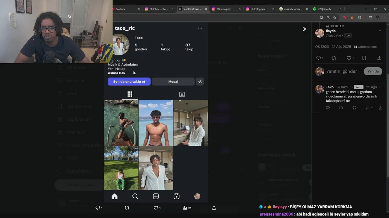Close the UZI | Spotify tab
Screen dimensions: 389x218
point(340,9)
